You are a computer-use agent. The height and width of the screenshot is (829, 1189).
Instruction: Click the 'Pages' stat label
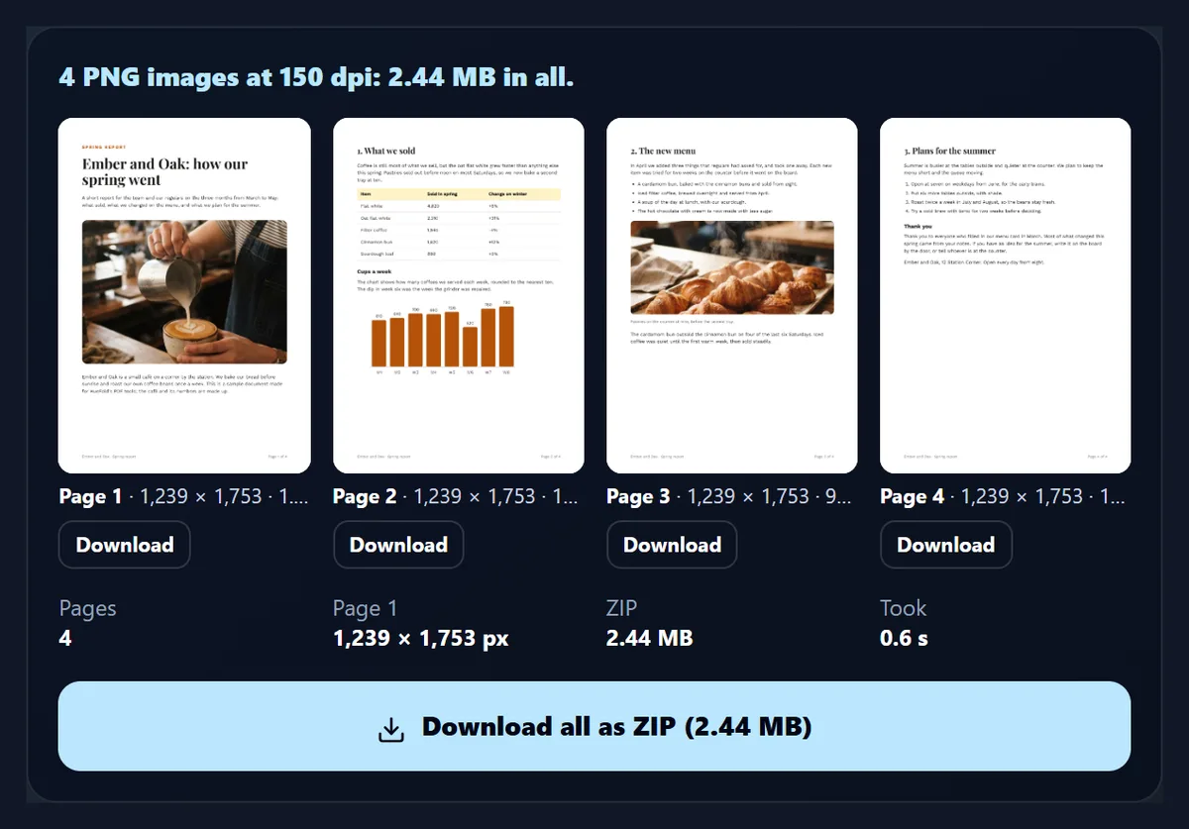click(87, 608)
